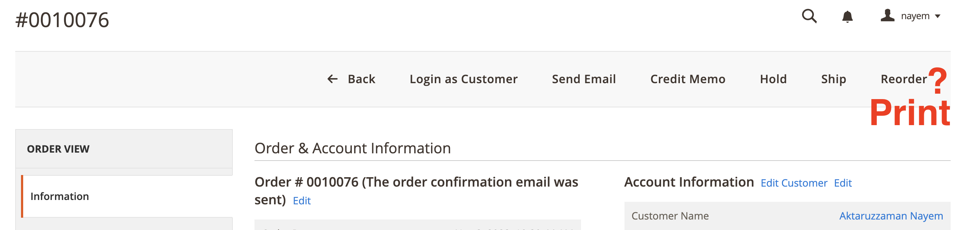This screenshot has width=955, height=230.
Task: Click the left arrow icon beside Back
Action: click(332, 79)
